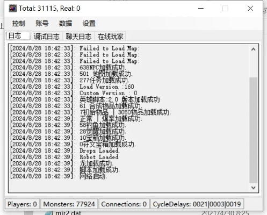
Task: Click the 爆率加载成功 log line
Action: click(76, 119)
